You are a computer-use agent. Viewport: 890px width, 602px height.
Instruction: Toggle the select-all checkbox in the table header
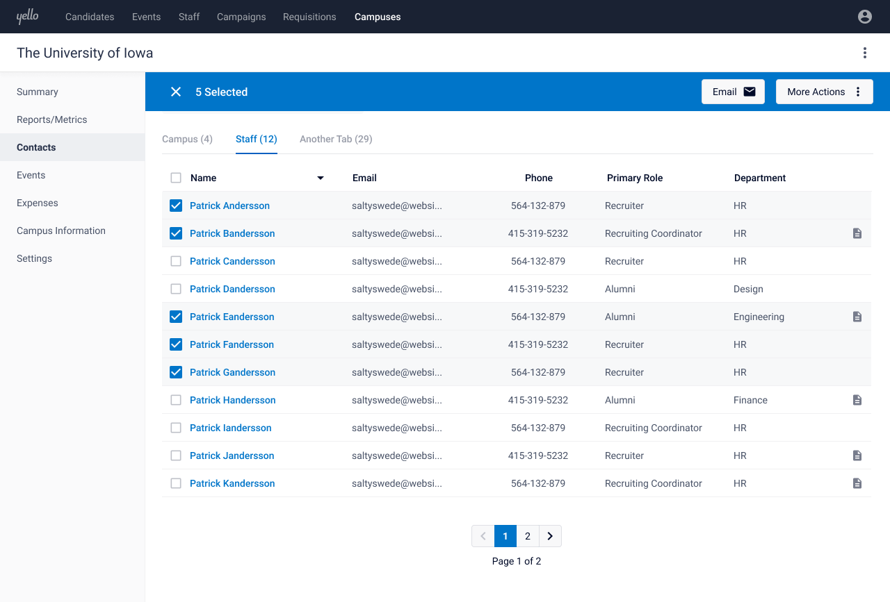176,178
